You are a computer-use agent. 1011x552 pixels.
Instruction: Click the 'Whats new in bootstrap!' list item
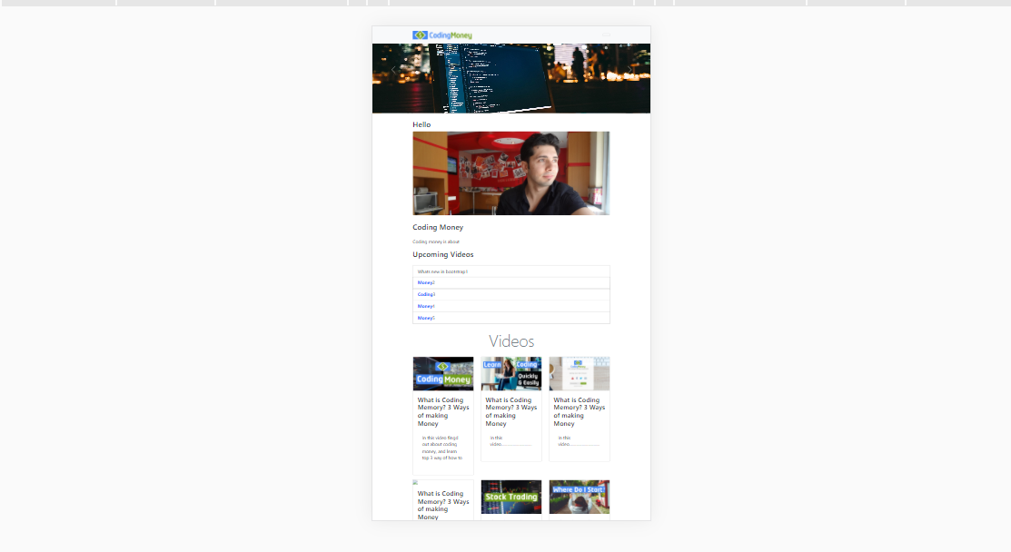point(444,271)
